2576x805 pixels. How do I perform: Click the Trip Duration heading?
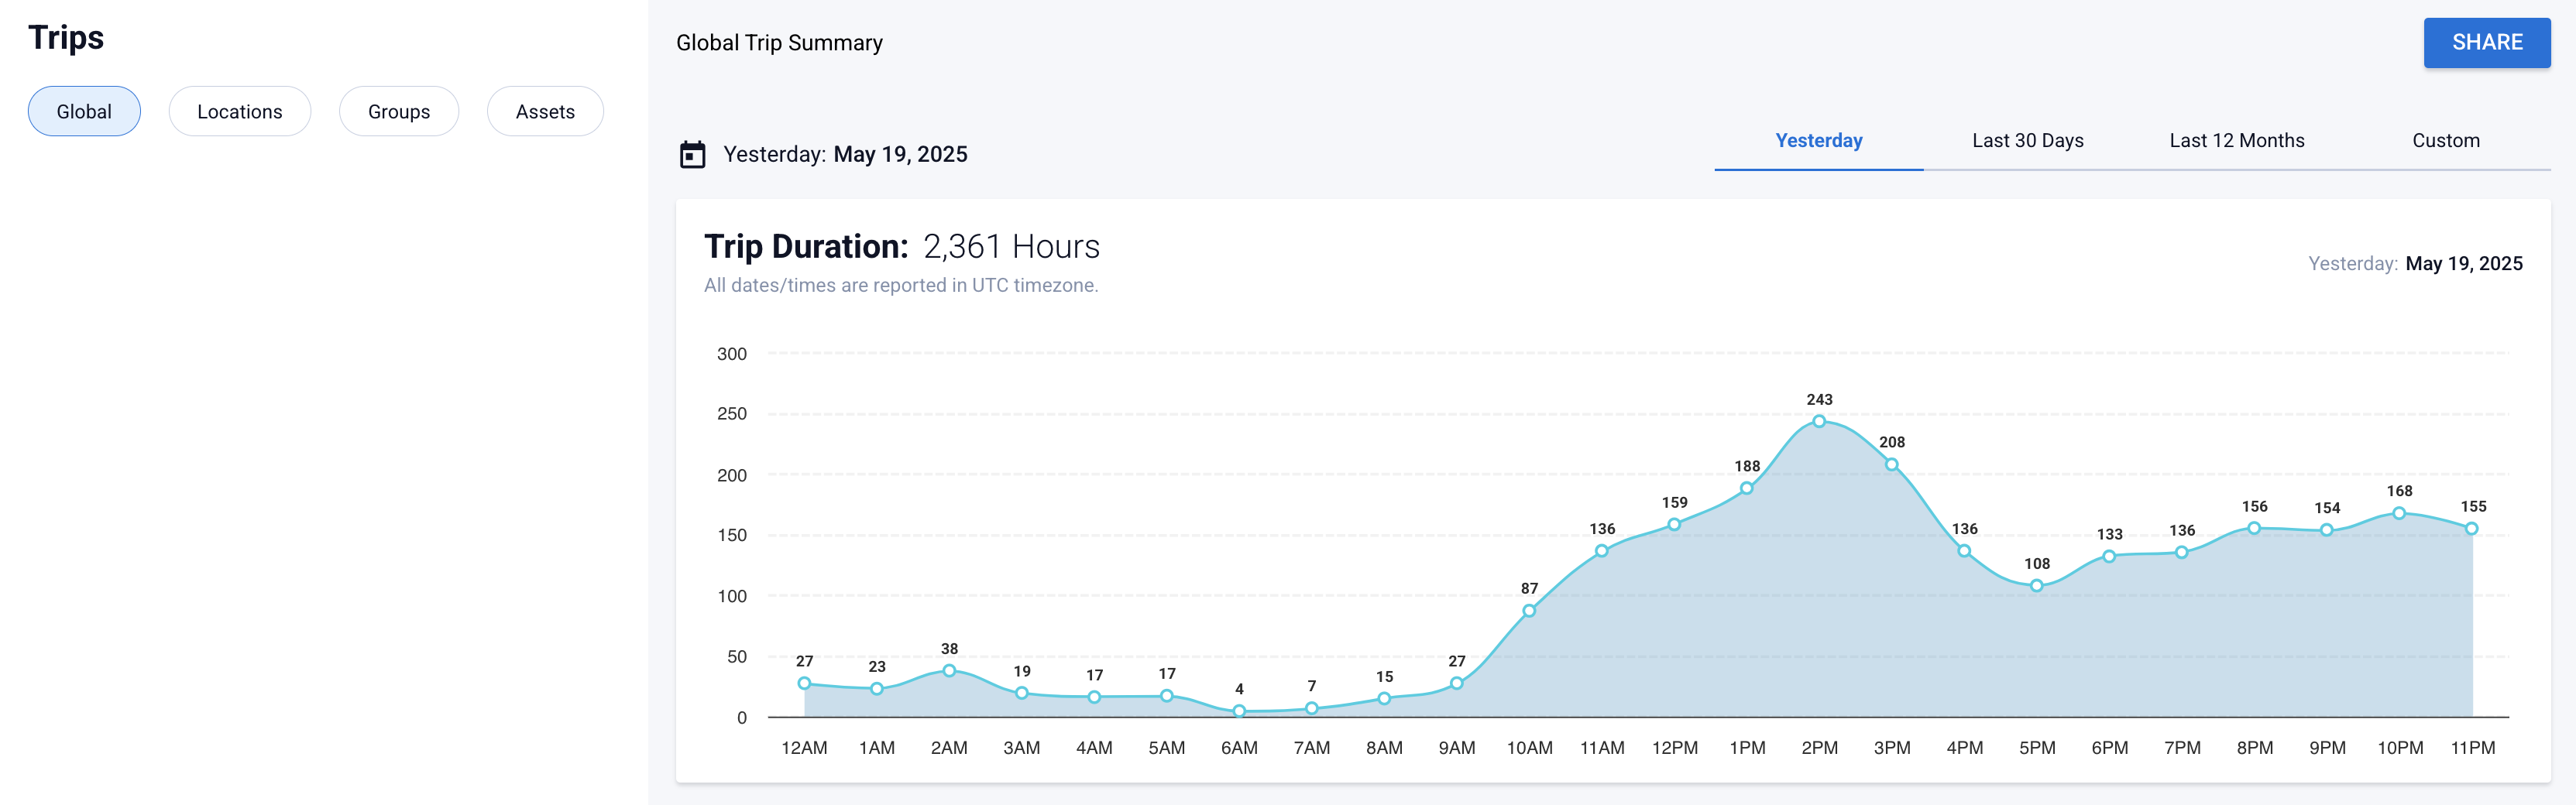click(805, 247)
